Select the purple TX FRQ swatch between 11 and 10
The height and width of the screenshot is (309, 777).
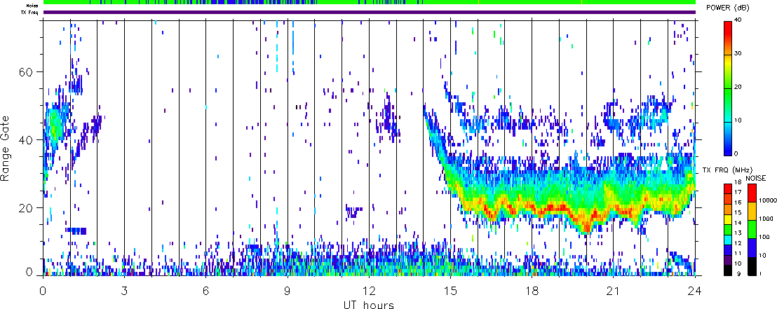pyautogui.click(x=728, y=260)
